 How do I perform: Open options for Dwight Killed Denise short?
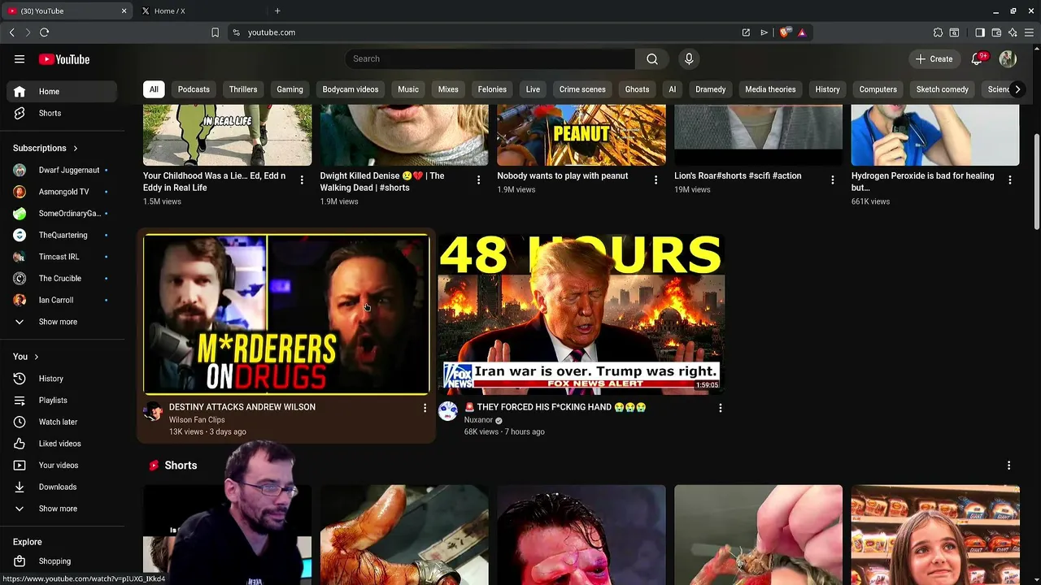click(x=478, y=180)
